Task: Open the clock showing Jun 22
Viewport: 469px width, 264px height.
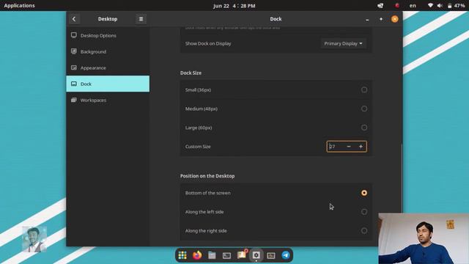Action: pos(234,6)
